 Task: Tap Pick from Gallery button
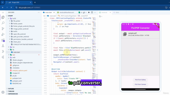pos(140,80)
